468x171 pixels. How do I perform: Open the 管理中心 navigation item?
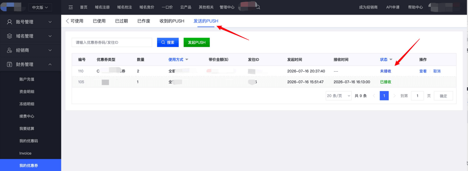(227, 7)
